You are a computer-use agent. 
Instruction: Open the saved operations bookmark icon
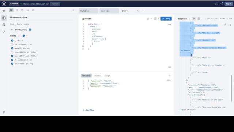pos(17,10)
